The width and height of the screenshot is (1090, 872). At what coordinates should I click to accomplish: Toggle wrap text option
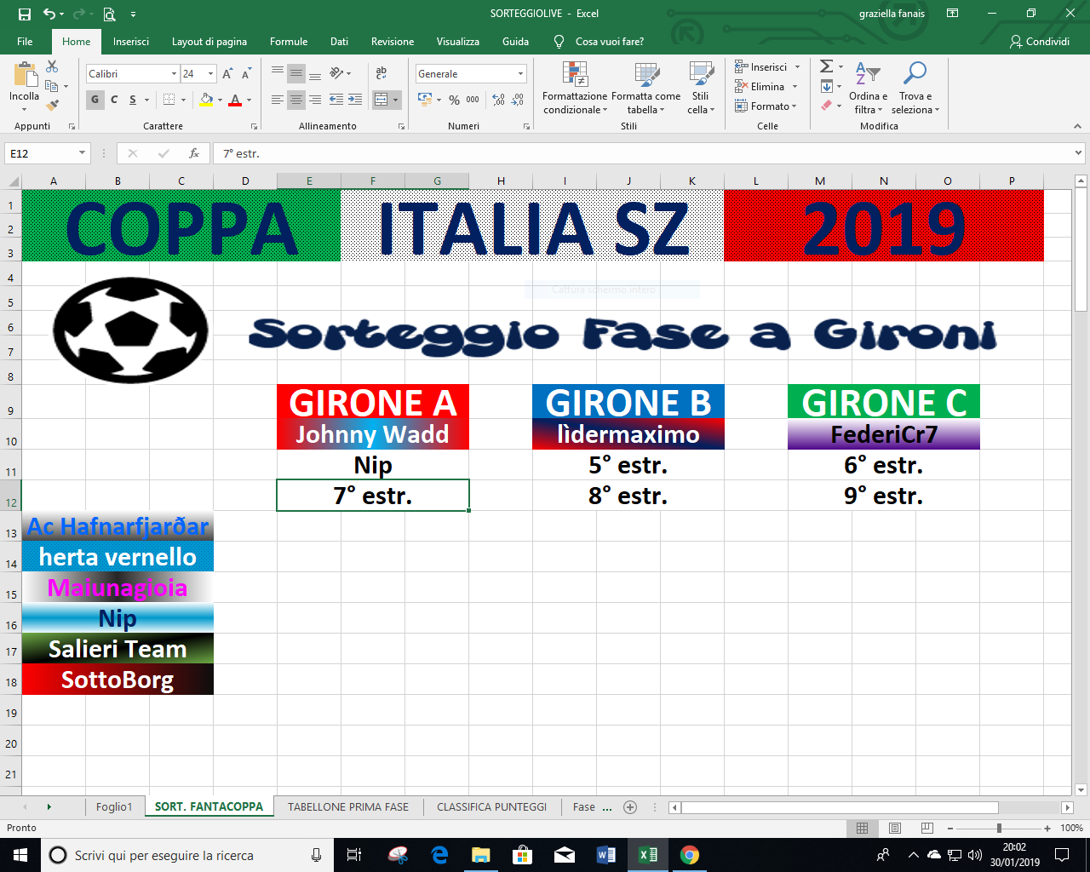coord(381,74)
